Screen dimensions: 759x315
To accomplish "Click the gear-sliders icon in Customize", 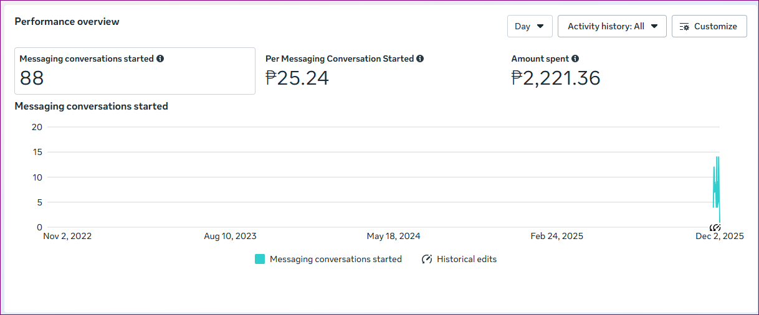I will pos(685,27).
